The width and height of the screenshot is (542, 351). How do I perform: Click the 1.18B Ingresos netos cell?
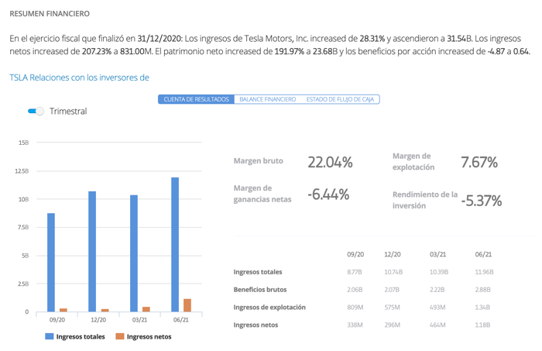coord(482,325)
